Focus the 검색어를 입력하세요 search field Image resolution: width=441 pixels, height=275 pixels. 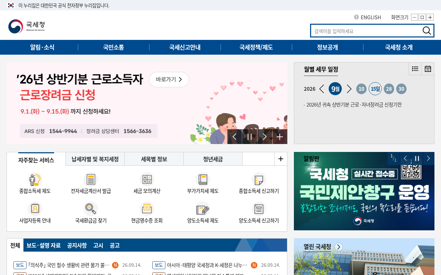click(367, 31)
